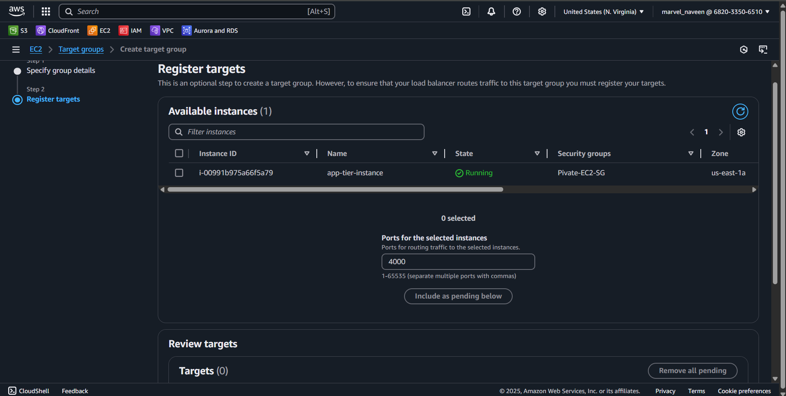Open CloudShell icon in top bar
The image size is (786, 396).
click(466, 11)
